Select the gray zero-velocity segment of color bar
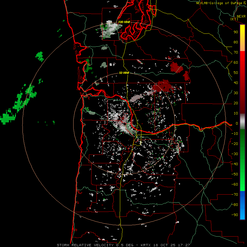247x247 pixels. (242, 122)
